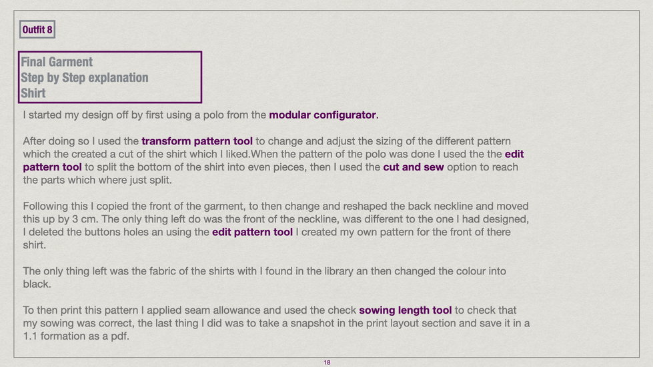Click the bold modular configurator text
653x367 pixels.
[x=322, y=115]
